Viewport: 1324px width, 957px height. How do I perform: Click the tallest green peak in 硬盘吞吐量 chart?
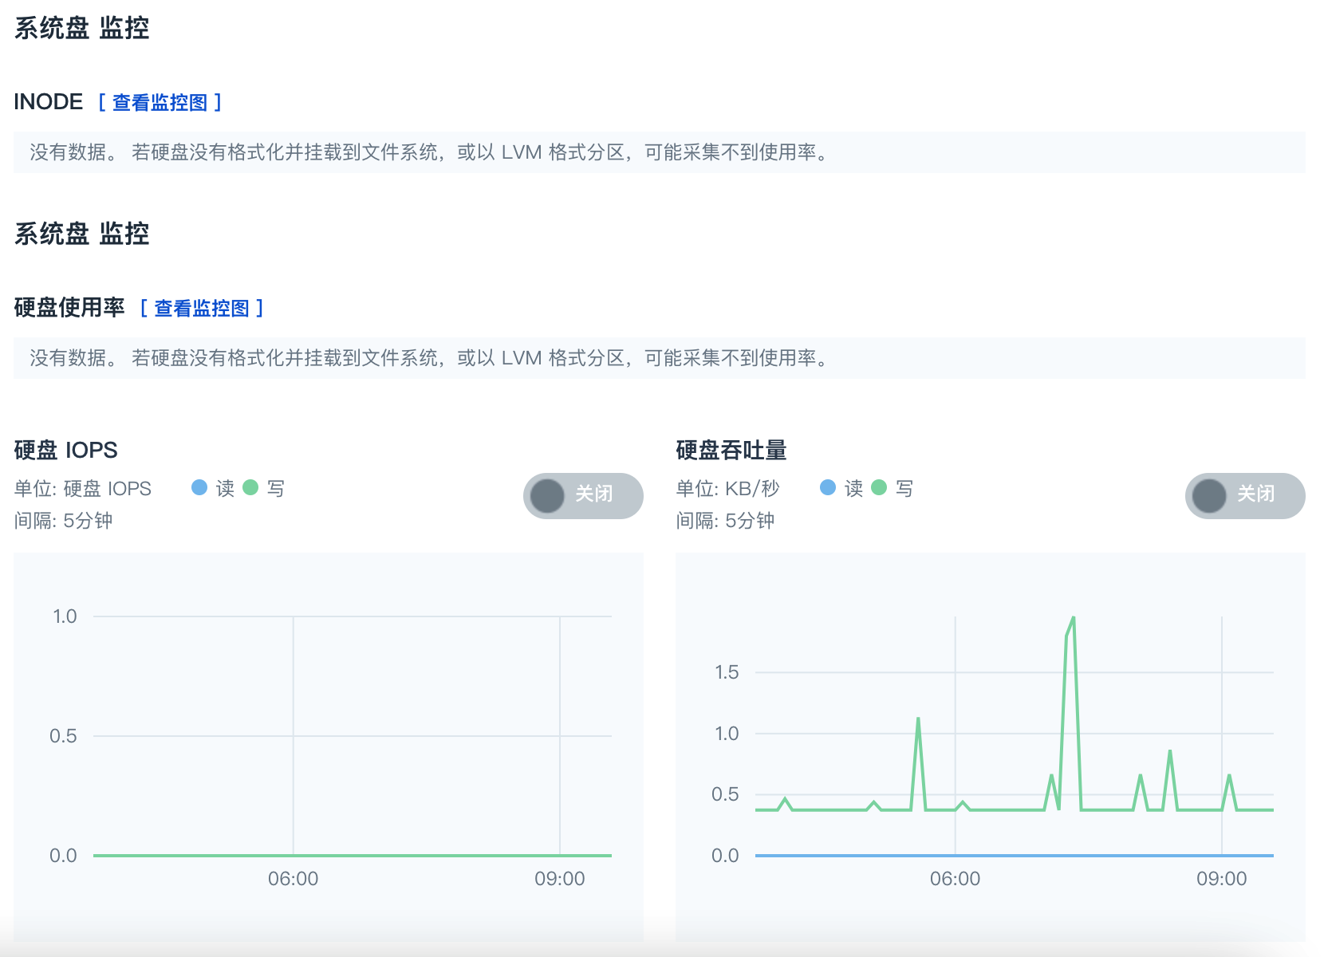click(1073, 619)
